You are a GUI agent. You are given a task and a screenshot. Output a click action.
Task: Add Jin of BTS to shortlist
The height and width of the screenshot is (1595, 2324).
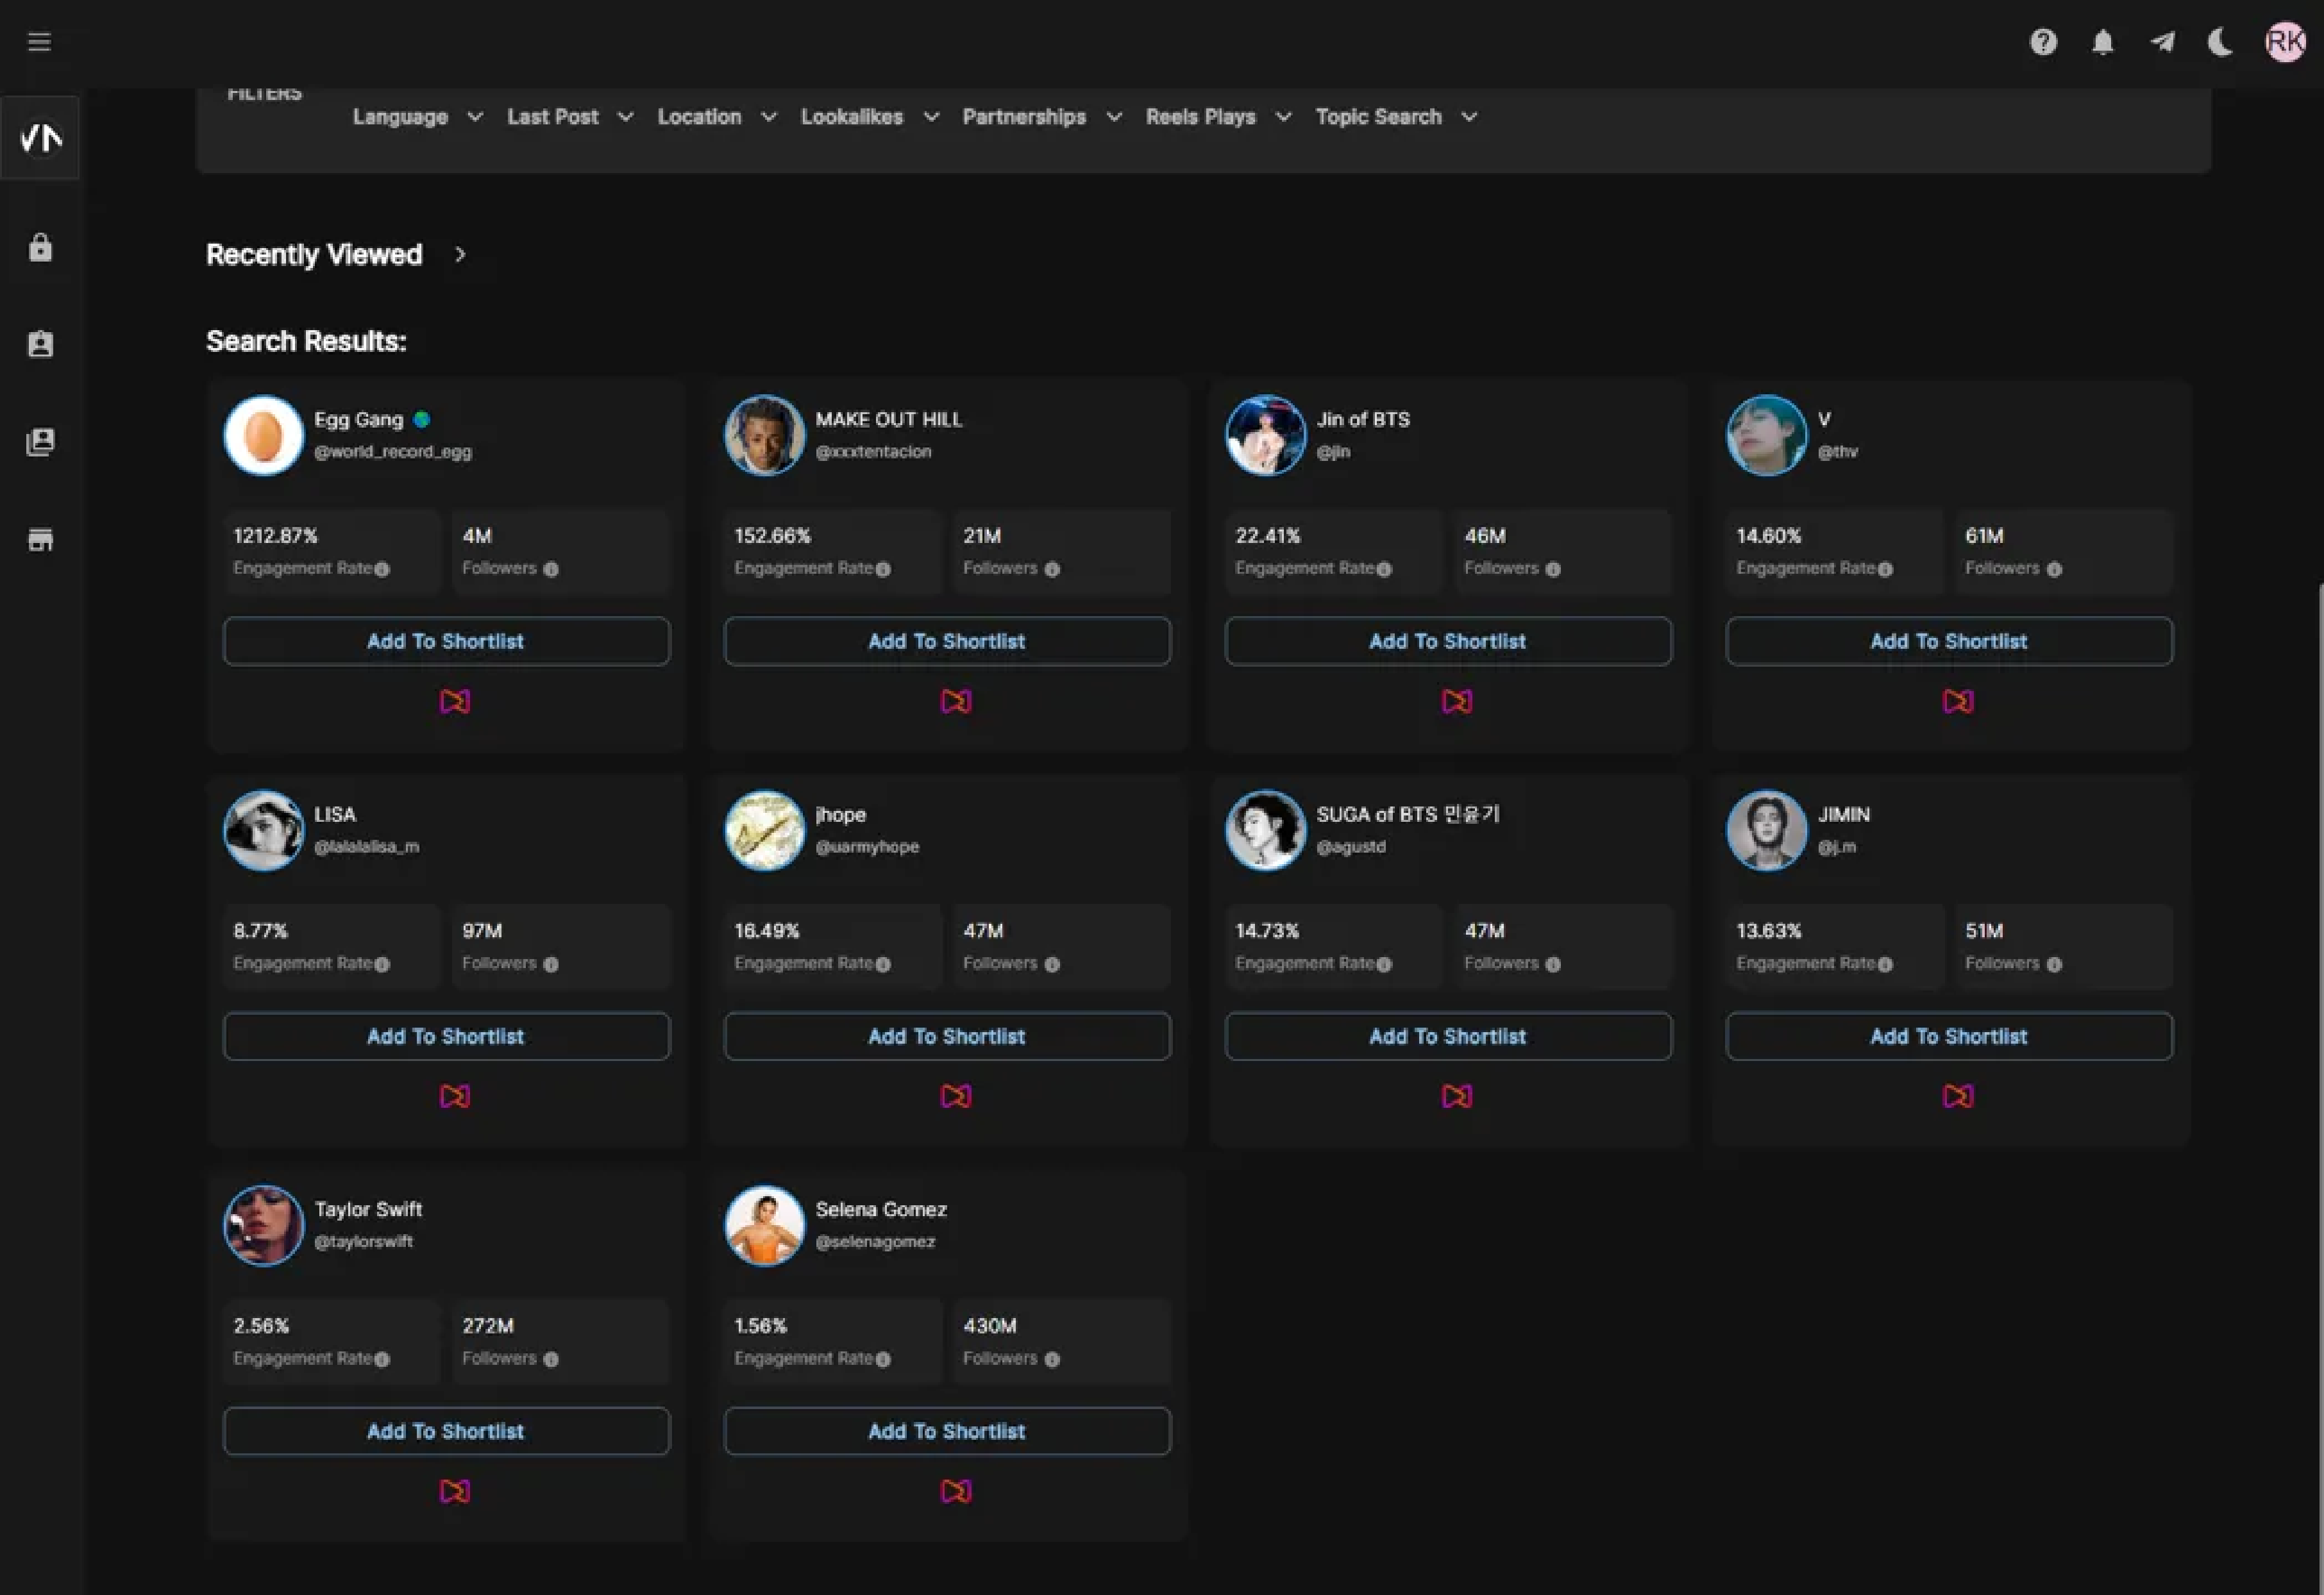coord(1447,642)
